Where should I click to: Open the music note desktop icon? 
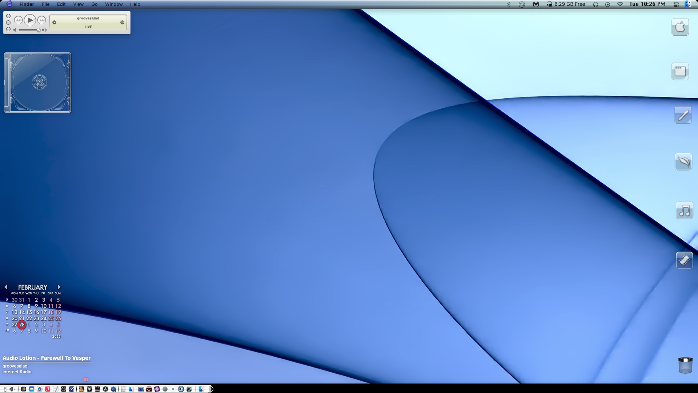[x=684, y=211]
